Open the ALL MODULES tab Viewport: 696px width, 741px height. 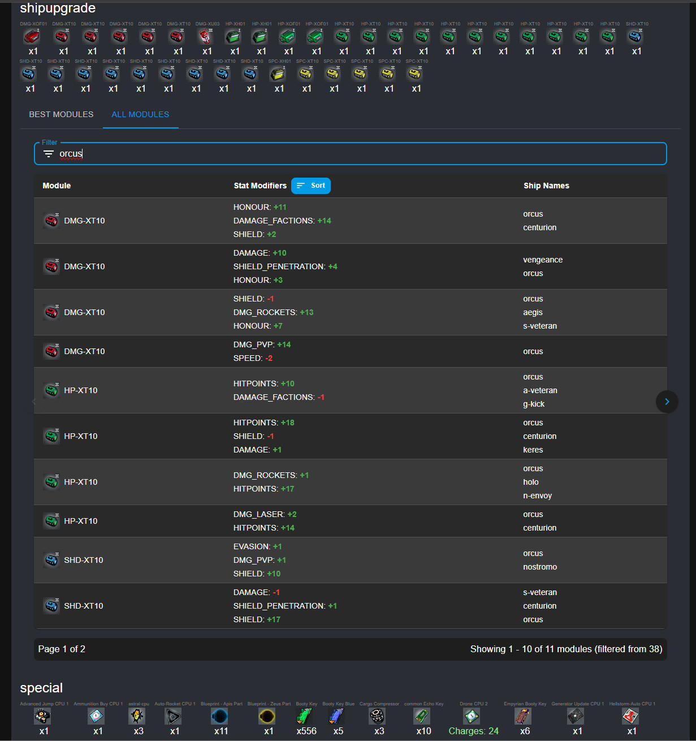[140, 114]
